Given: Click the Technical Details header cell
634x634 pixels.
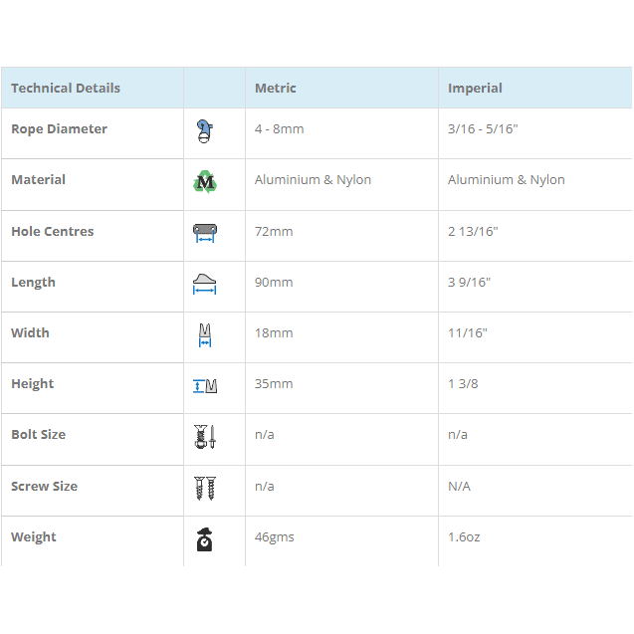Looking at the screenshot, I should click(66, 89).
